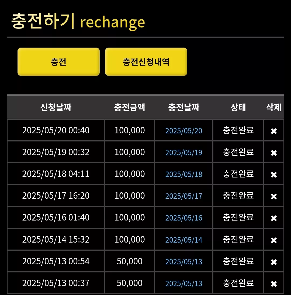Delete the 2025/05/17 16:20 recharge row
The width and height of the screenshot is (291, 295).
(x=274, y=196)
